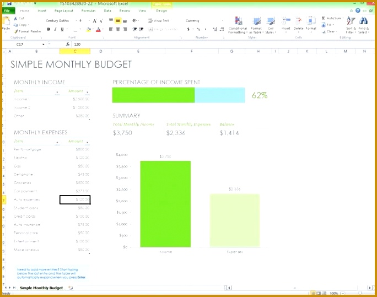Toggle Bold formatting
Viewport: 377px width, 297px height.
point(49,29)
